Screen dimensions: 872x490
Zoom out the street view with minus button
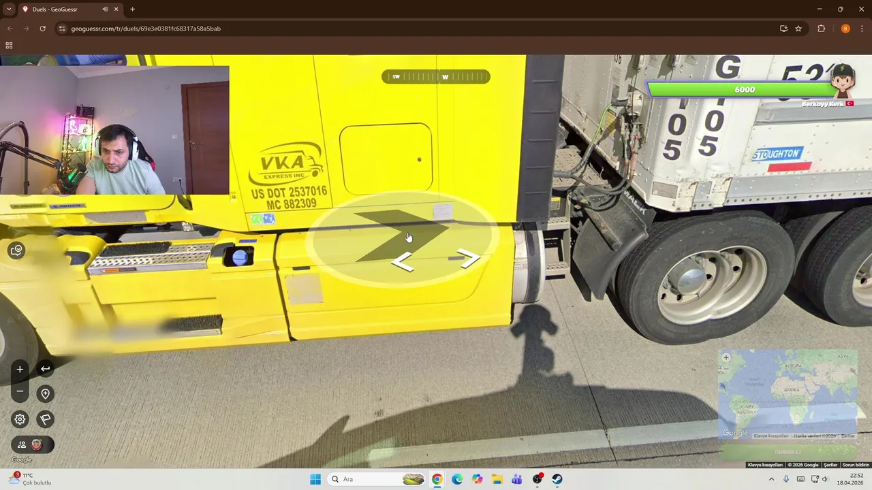[x=20, y=391]
